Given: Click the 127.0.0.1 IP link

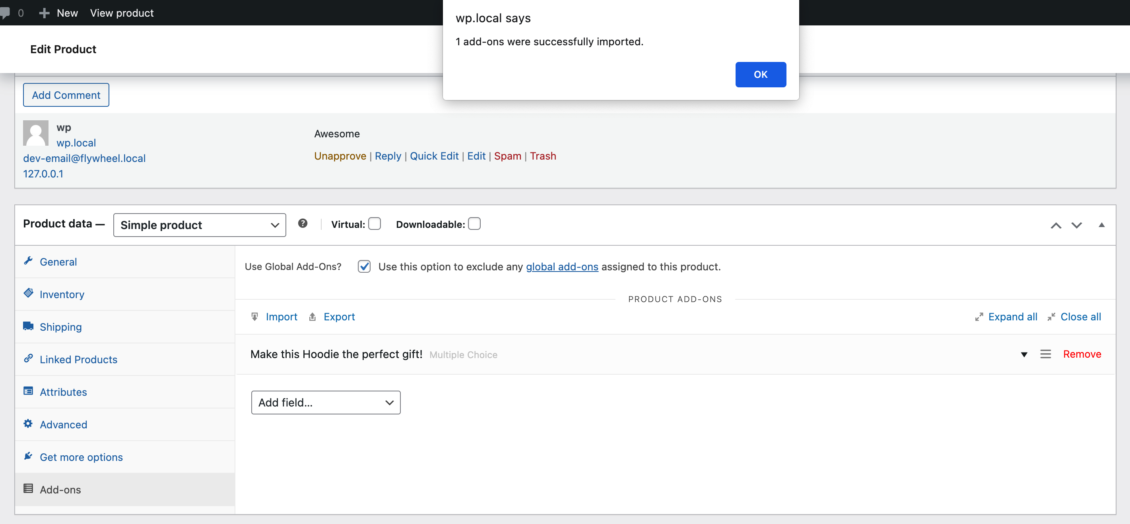Looking at the screenshot, I should [43, 174].
